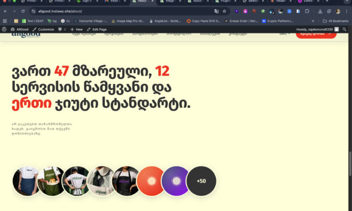The image size is (352, 211).
Task: Click the white t-shirt back-view avatar
Action: 76,181
